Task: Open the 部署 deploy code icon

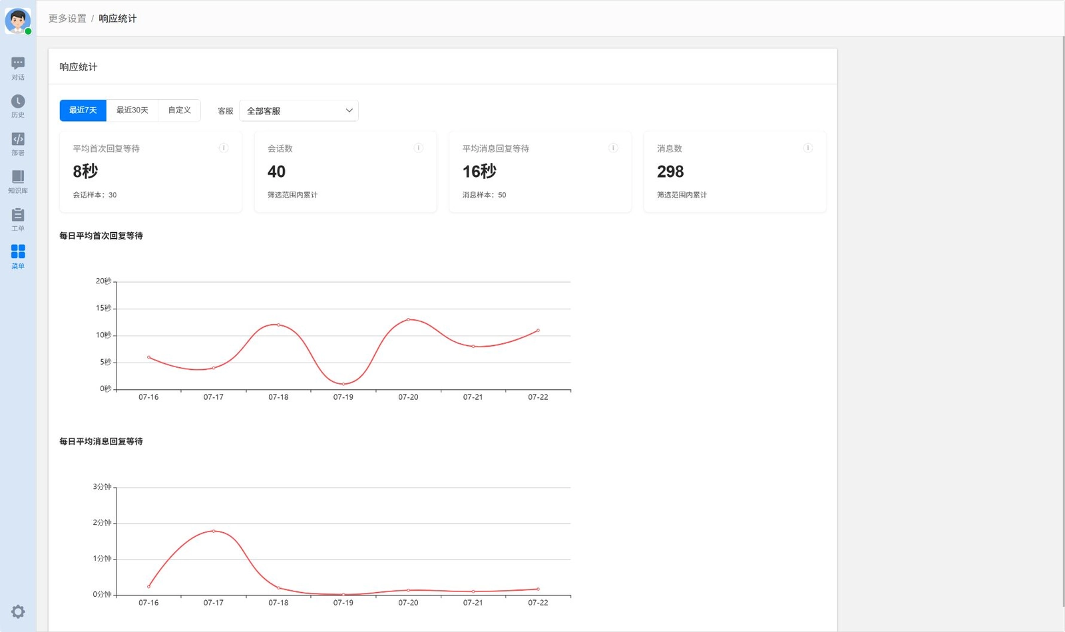Action: (18, 144)
